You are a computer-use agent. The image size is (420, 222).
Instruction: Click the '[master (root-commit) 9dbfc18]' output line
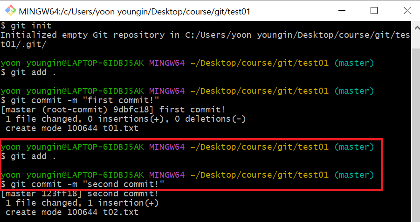click(113, 110)
